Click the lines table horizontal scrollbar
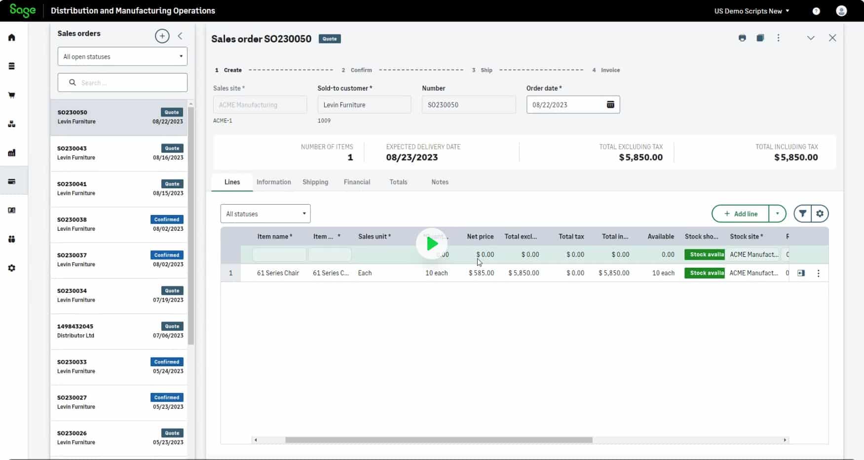The height and width of the screenshot is (460, 864). point(439,440)
